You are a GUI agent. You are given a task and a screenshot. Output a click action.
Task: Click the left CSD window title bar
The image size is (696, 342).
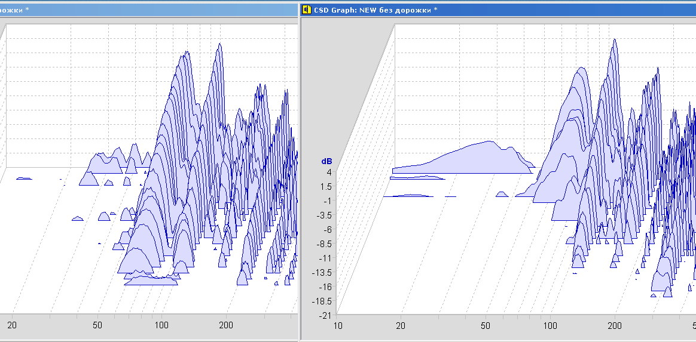pos(149,10)
